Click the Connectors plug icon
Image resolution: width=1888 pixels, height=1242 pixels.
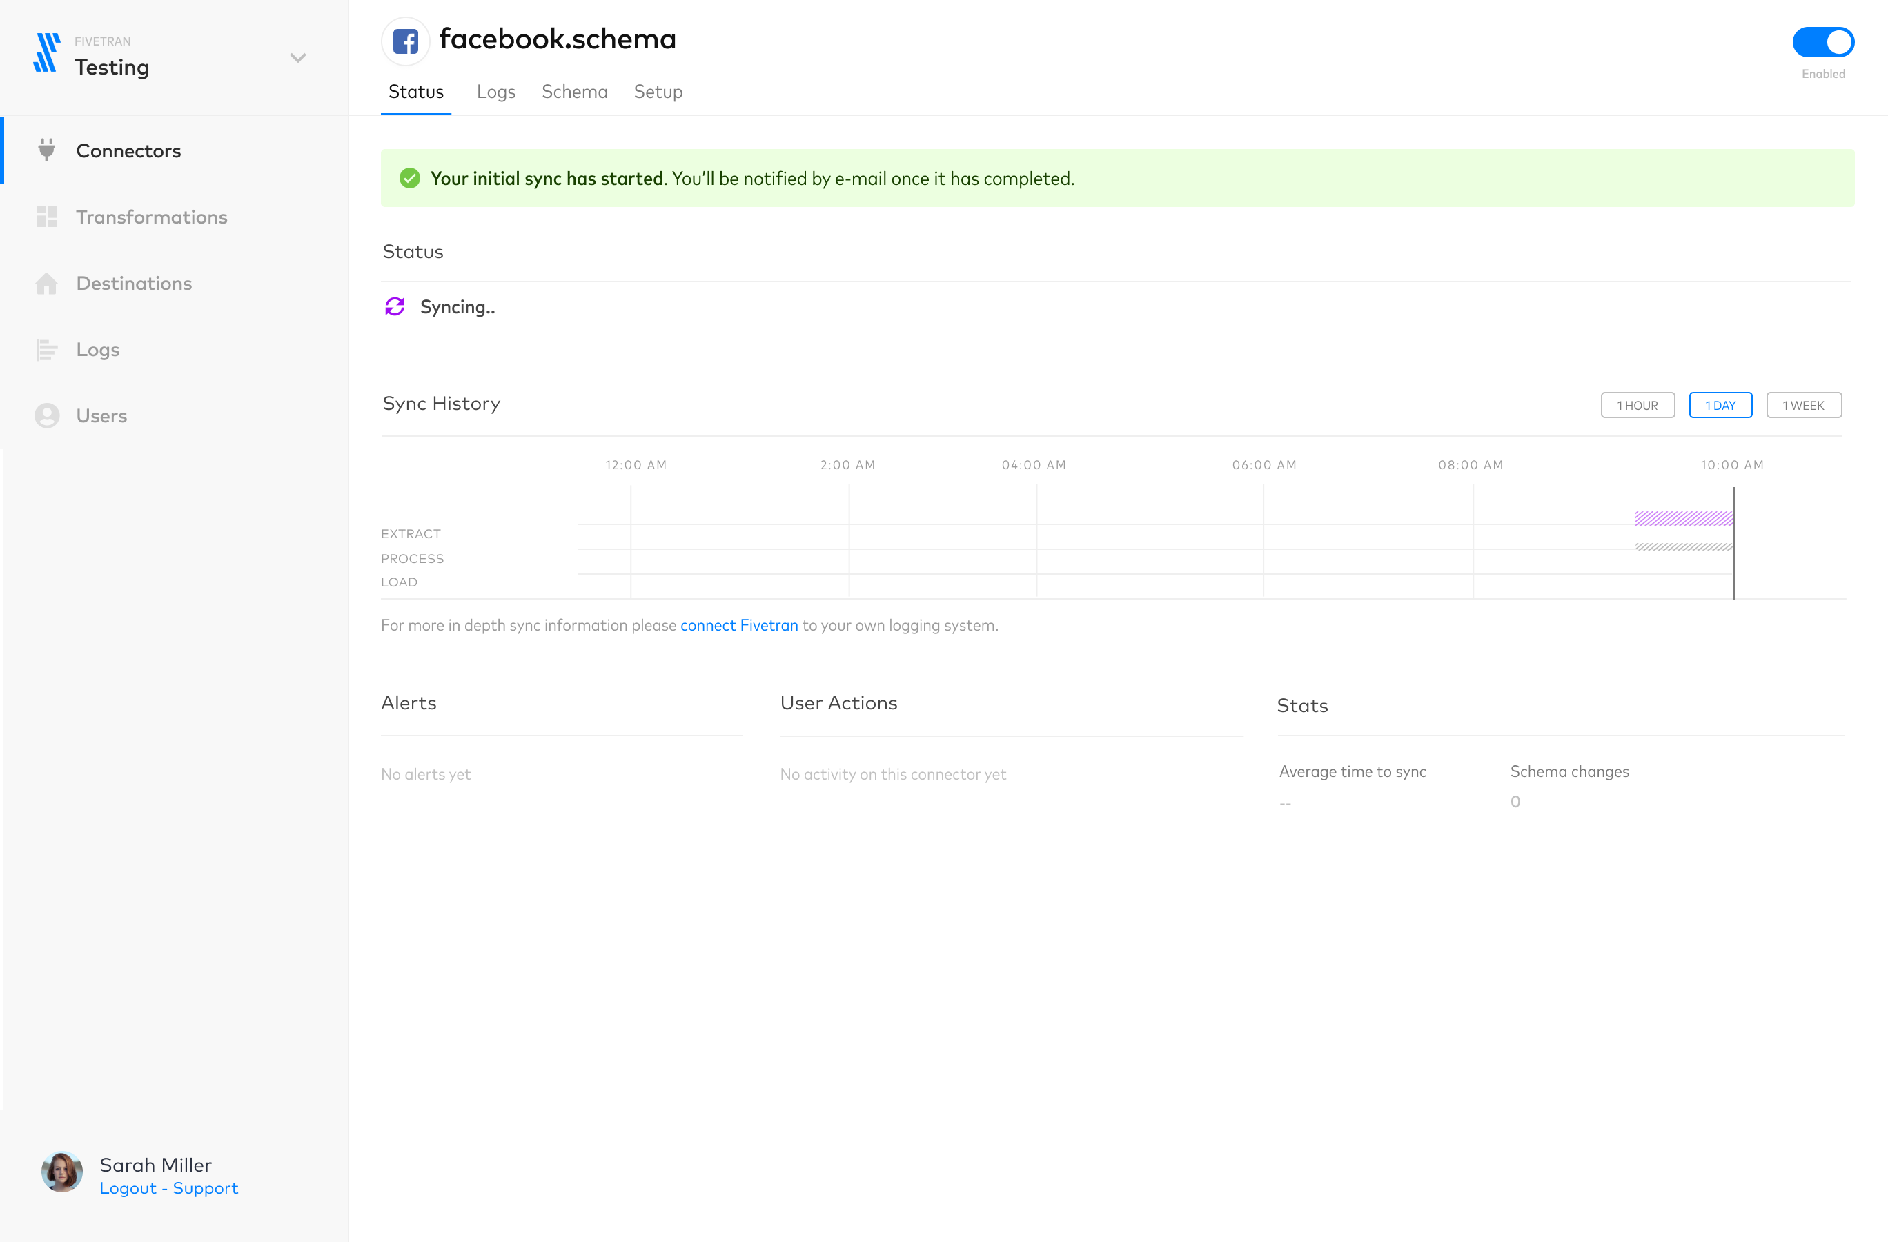pos(47,150)
